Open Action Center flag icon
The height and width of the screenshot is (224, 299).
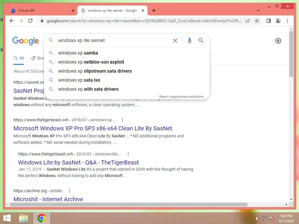[272, 218]
